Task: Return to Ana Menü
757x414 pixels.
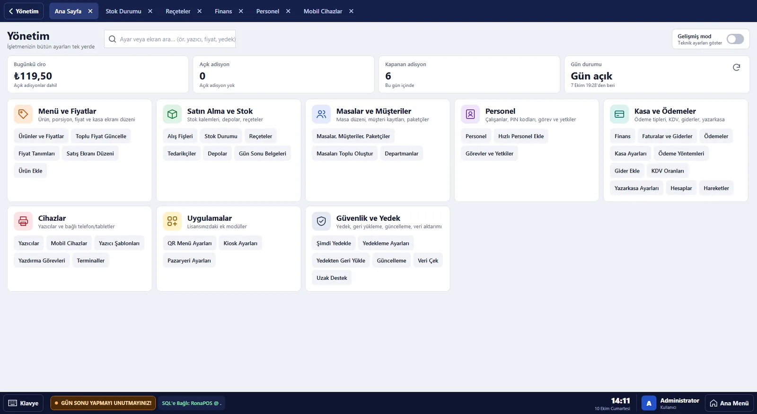Action: 729,403
